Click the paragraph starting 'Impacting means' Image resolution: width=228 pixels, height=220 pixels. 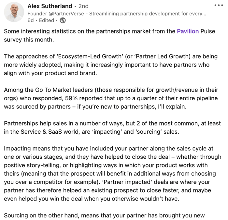(x=113, y=174)
